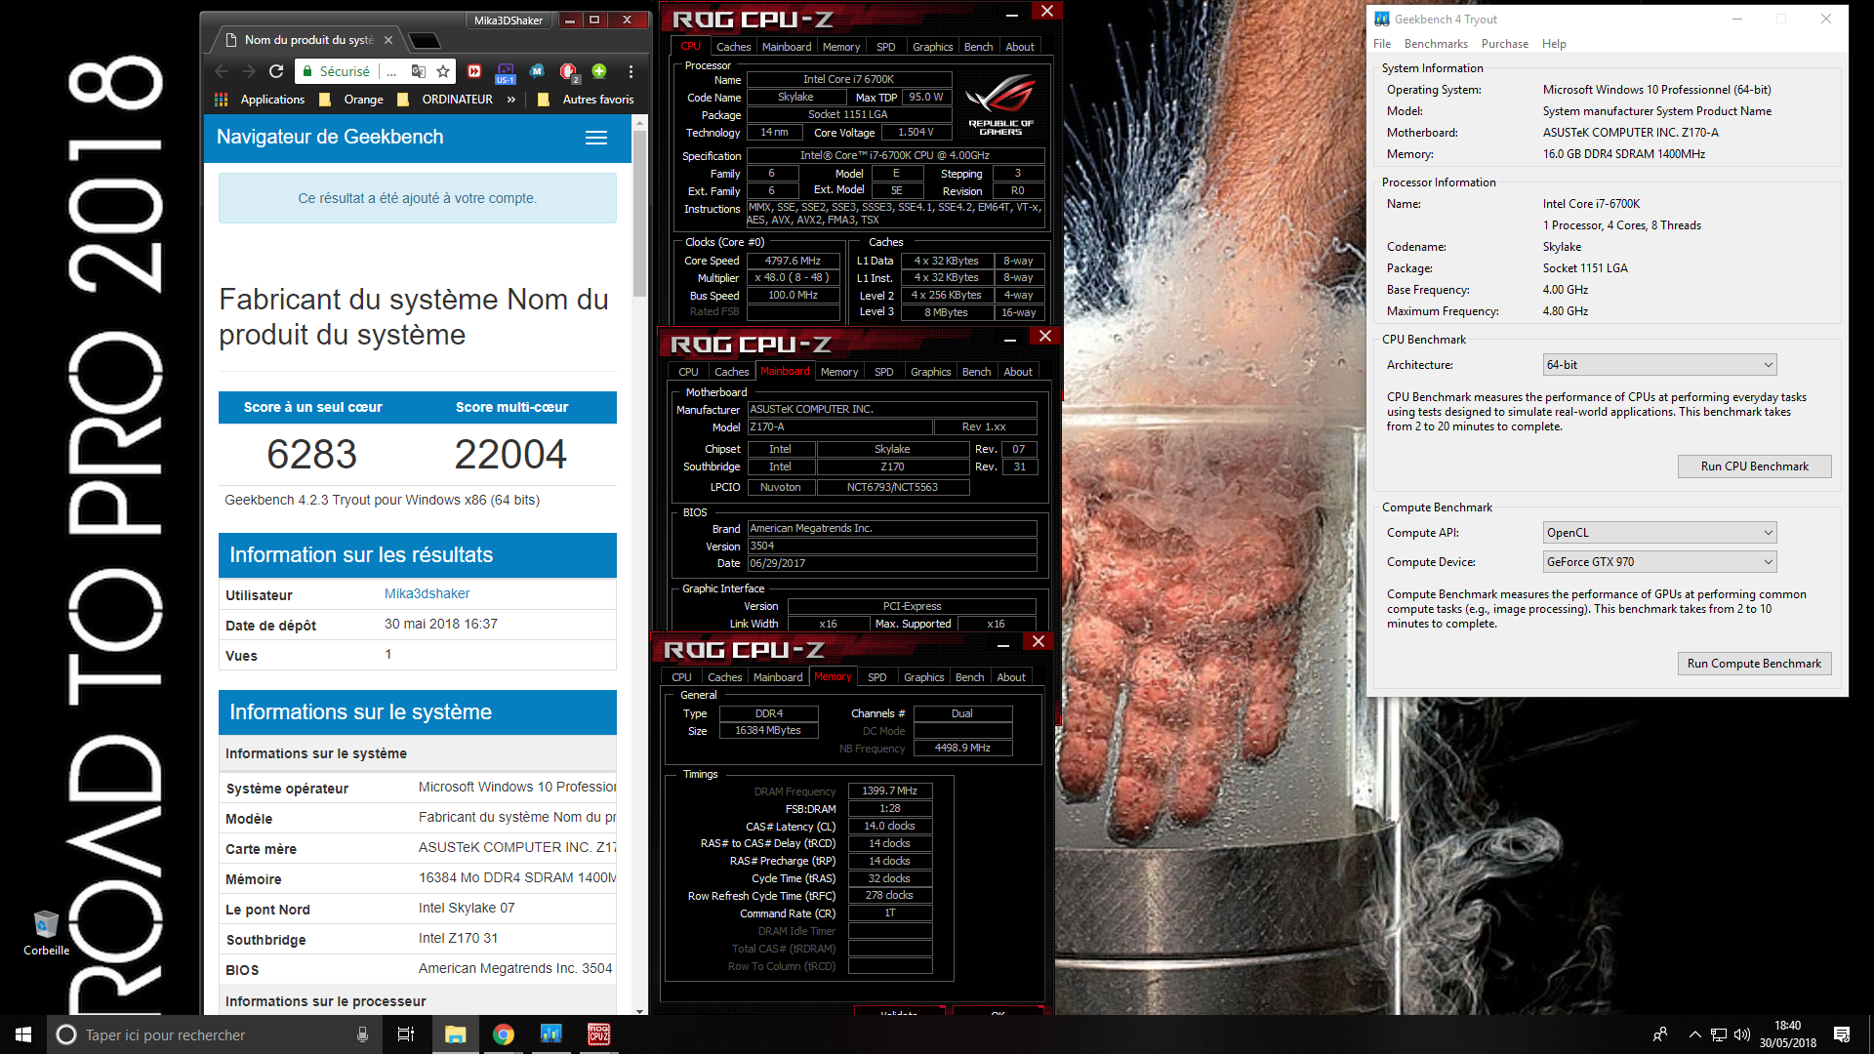Click the BIOS Version value 3504 in CPU-Z
Viewport: 1874px width, 1054px height.
click(x=891, y=547)
